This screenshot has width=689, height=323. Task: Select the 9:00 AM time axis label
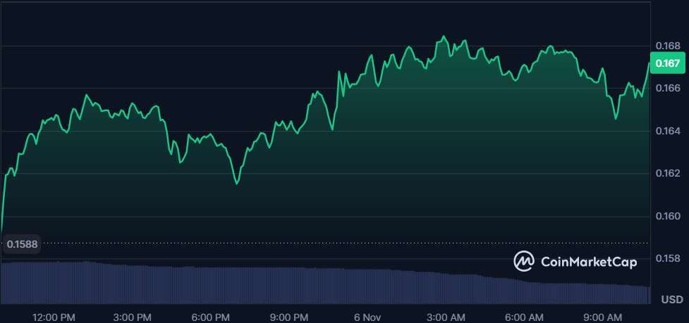[x=602, y=315]
